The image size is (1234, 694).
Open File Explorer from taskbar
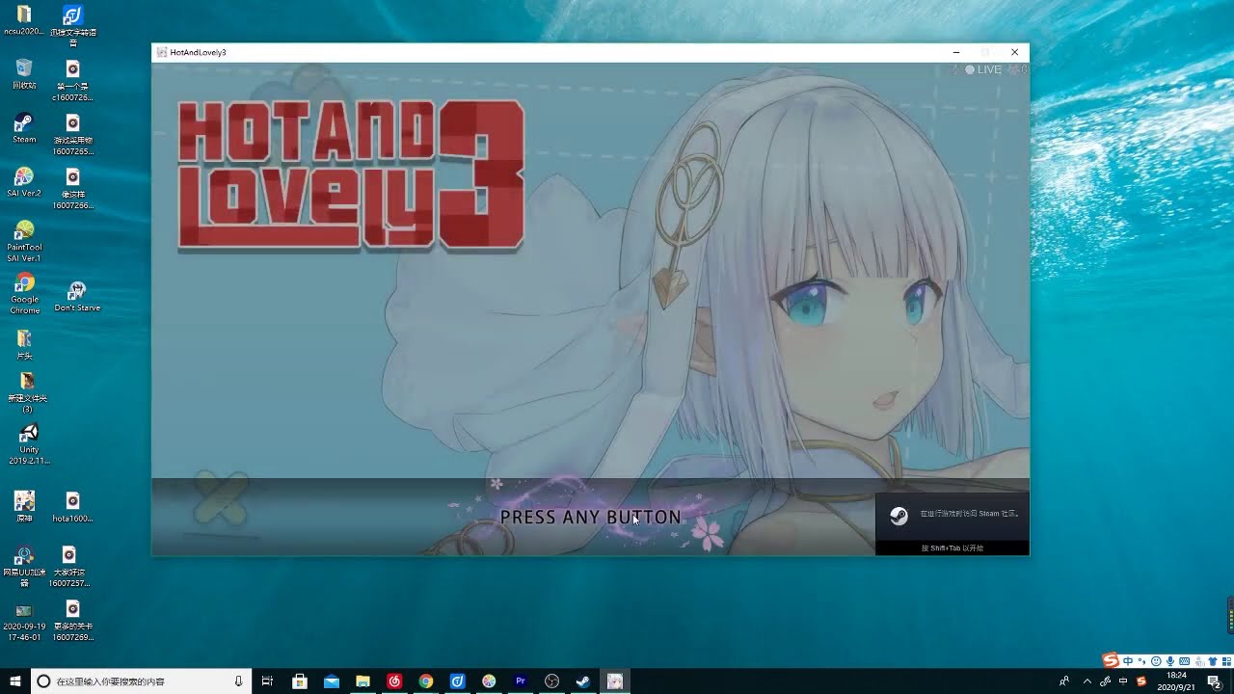click(362, 681)
